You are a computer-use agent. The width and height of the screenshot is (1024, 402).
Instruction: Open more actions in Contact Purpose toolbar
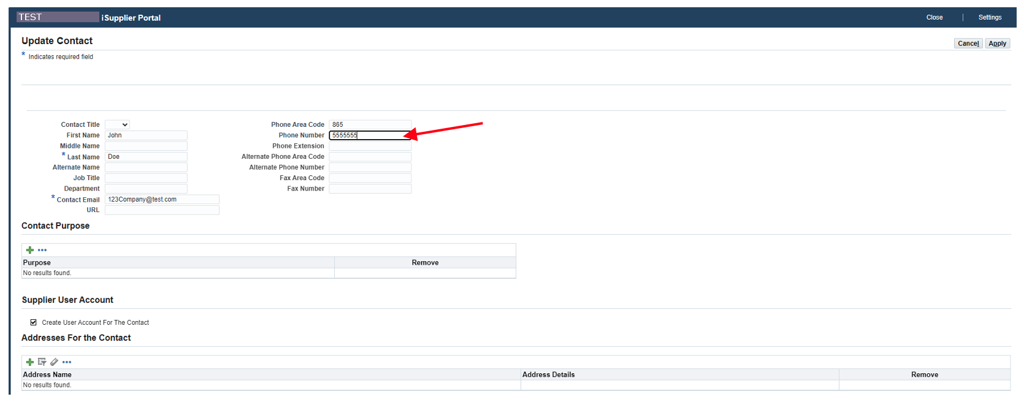(42, 250)
